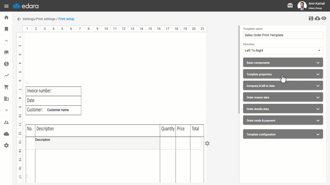Expand sidebar section with down chevron
330x185 pixels.
coord(6,110)
